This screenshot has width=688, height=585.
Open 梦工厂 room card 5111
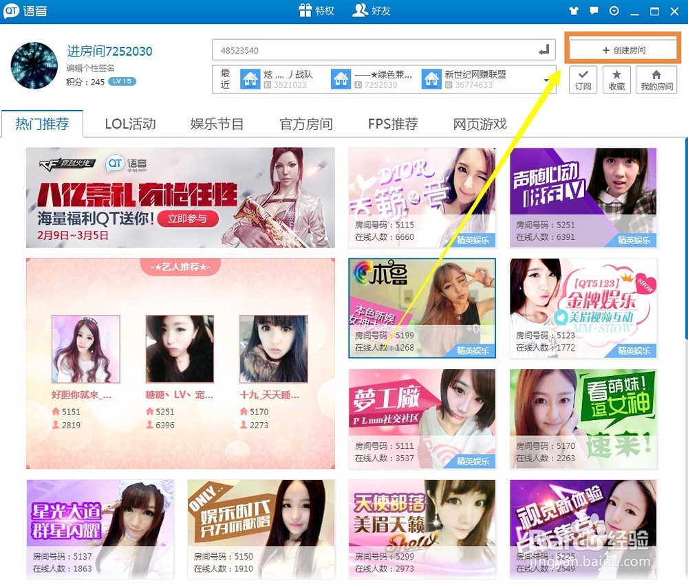[x=422, y=419]
